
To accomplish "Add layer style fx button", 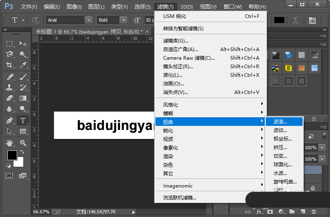I will click(259, 212).
